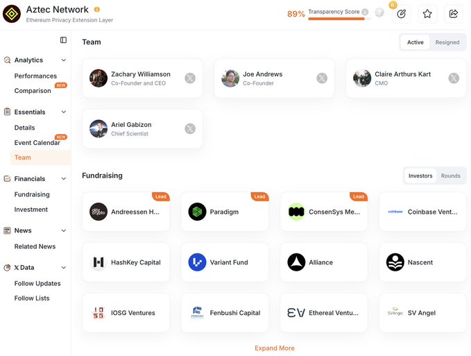This screenshot has width=471, height=356.
Task: Open Comparison in the sidebar
Action: click(33, 91)
